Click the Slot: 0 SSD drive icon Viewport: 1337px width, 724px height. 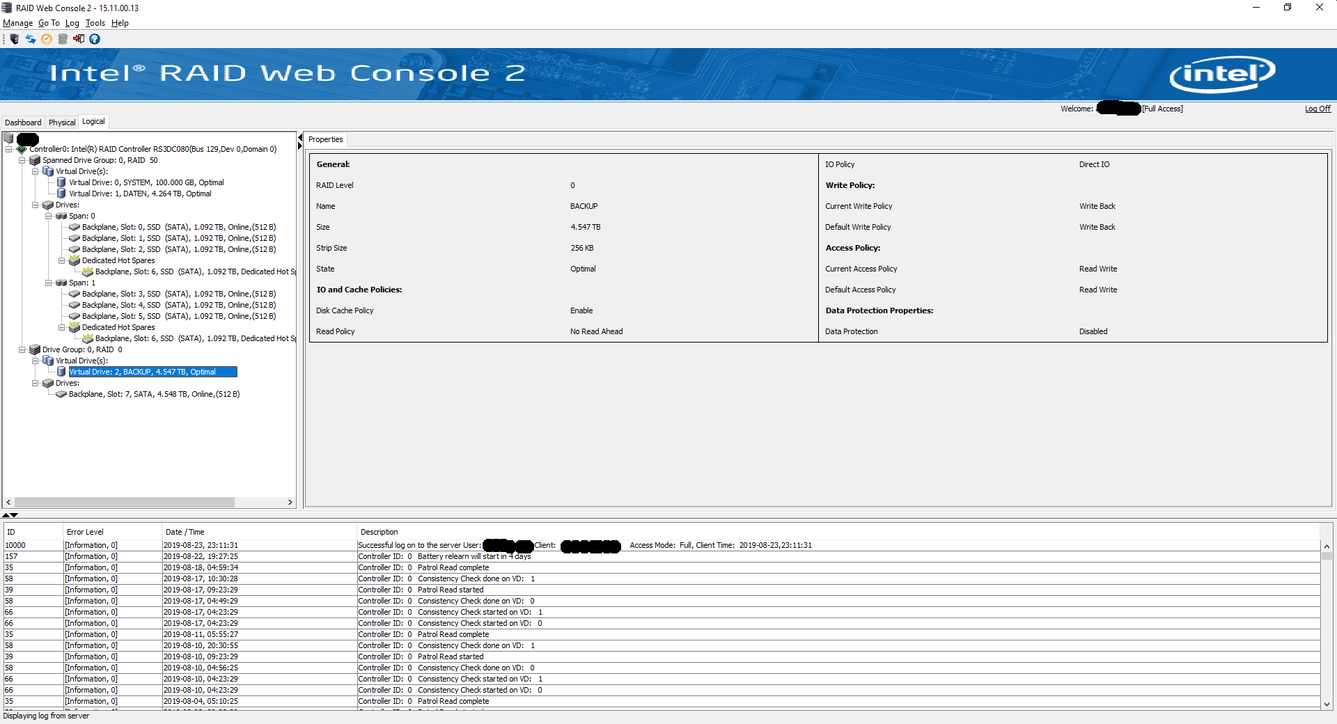[x=75, y=227]
